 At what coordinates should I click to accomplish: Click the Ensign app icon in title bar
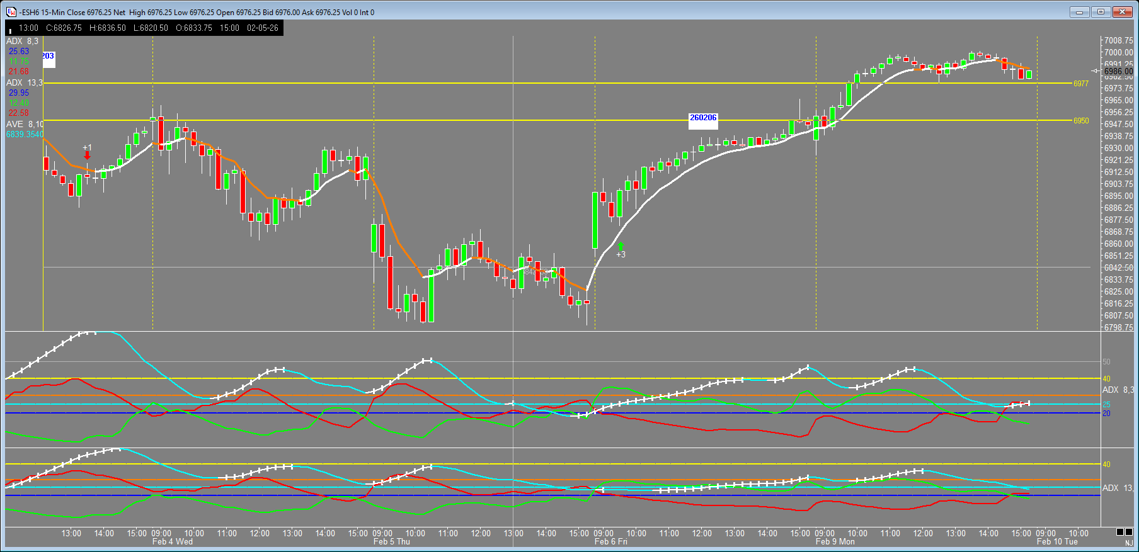click(10, 11)
